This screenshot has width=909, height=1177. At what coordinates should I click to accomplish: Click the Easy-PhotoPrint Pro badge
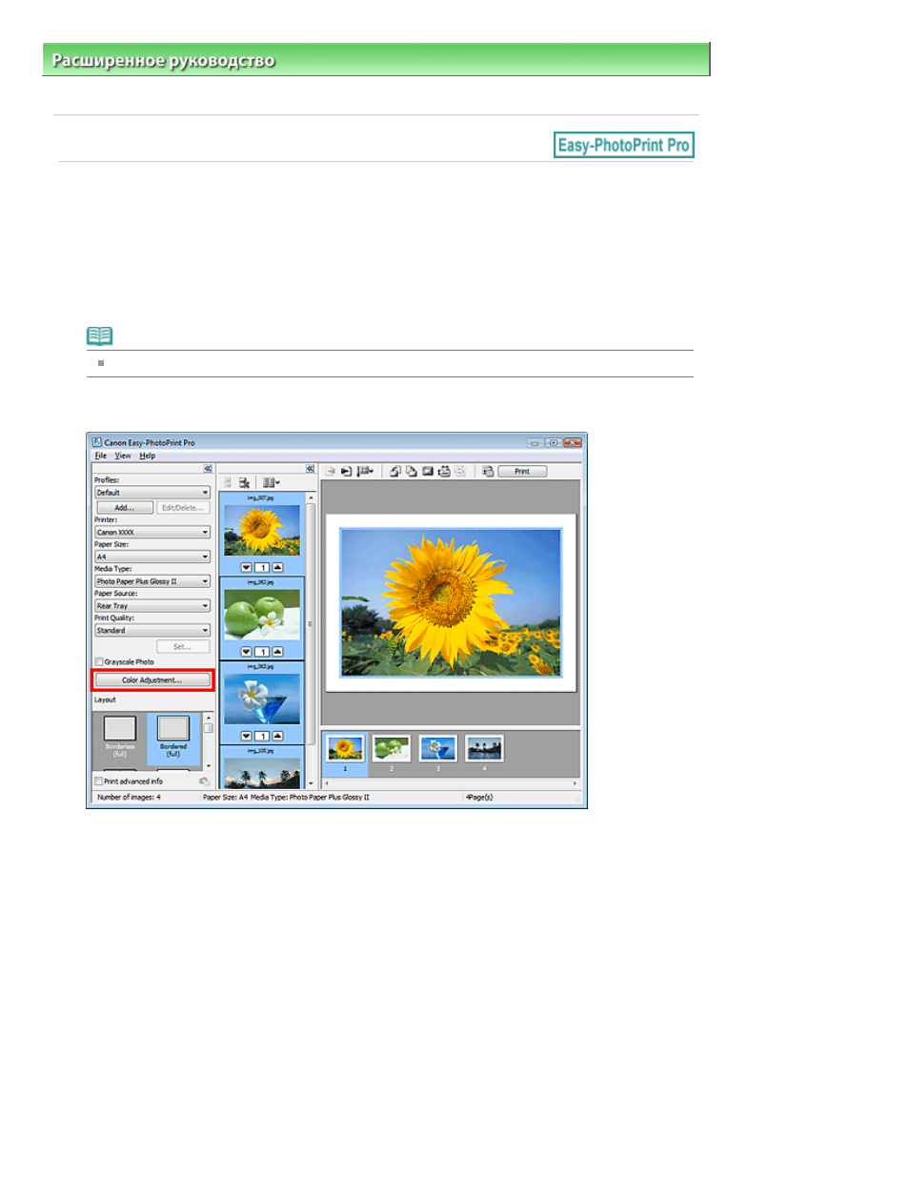[x=623, y=145]
